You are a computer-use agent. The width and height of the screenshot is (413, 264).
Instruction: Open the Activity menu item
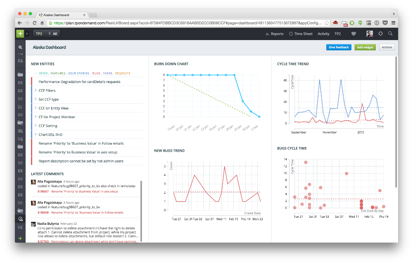(323, 34)
